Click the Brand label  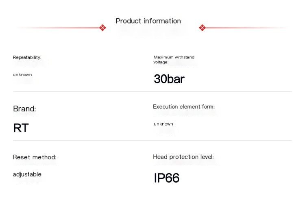[x=24, y=109]
